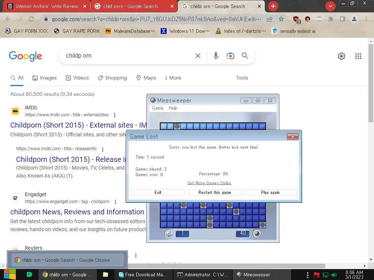Viewport: 374px width, 280px height.
Task: Bookmark this page with the star icon
Action: coord(281,19)
